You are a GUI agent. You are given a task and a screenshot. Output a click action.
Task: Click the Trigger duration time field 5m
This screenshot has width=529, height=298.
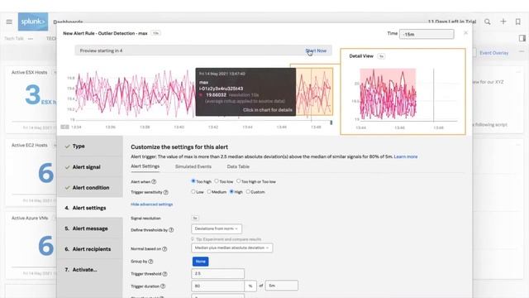(281, 286)
